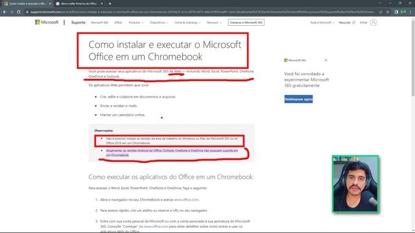This screenshot has height=233, width=415.
Task: Click the bullet 'Manter um calendário online'
Action: 123,115
